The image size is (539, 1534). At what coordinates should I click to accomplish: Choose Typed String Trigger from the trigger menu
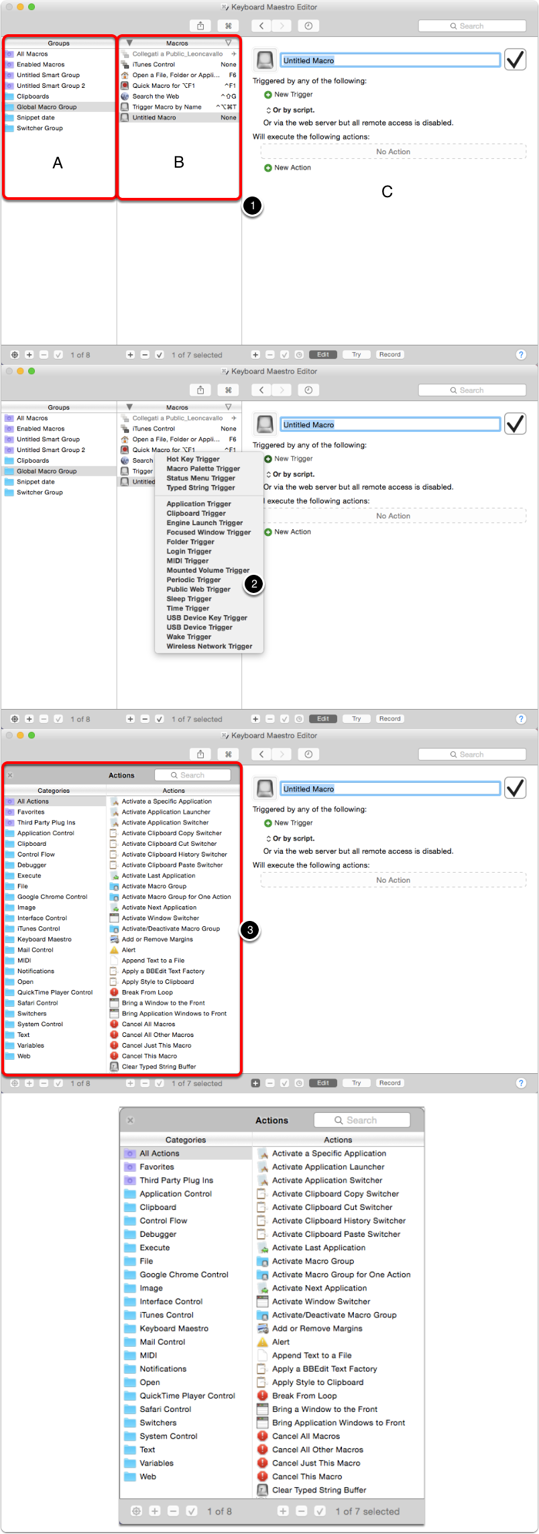(x=200, y=488)
